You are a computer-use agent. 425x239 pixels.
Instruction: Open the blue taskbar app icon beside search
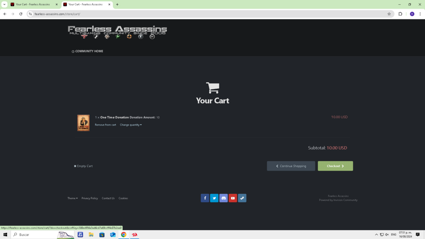tap(80, 234)
